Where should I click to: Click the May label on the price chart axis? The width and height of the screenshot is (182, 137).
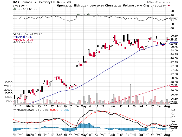[x=83, y=106]
